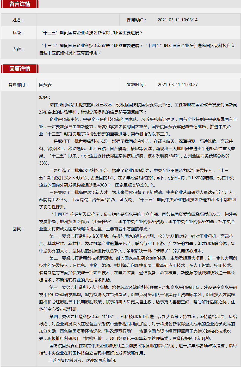Image resolution: width=241 pixels, height=367 pixels.
Task: Click the 提问时间 label
Action: (137, 20)
